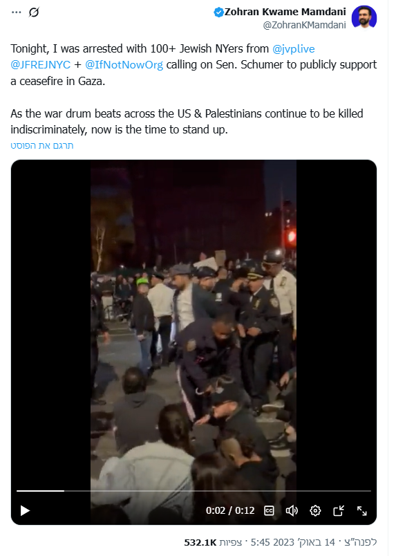Expand video to fullscreen
This screenshot has width=396, height=556.
(362, 510)
